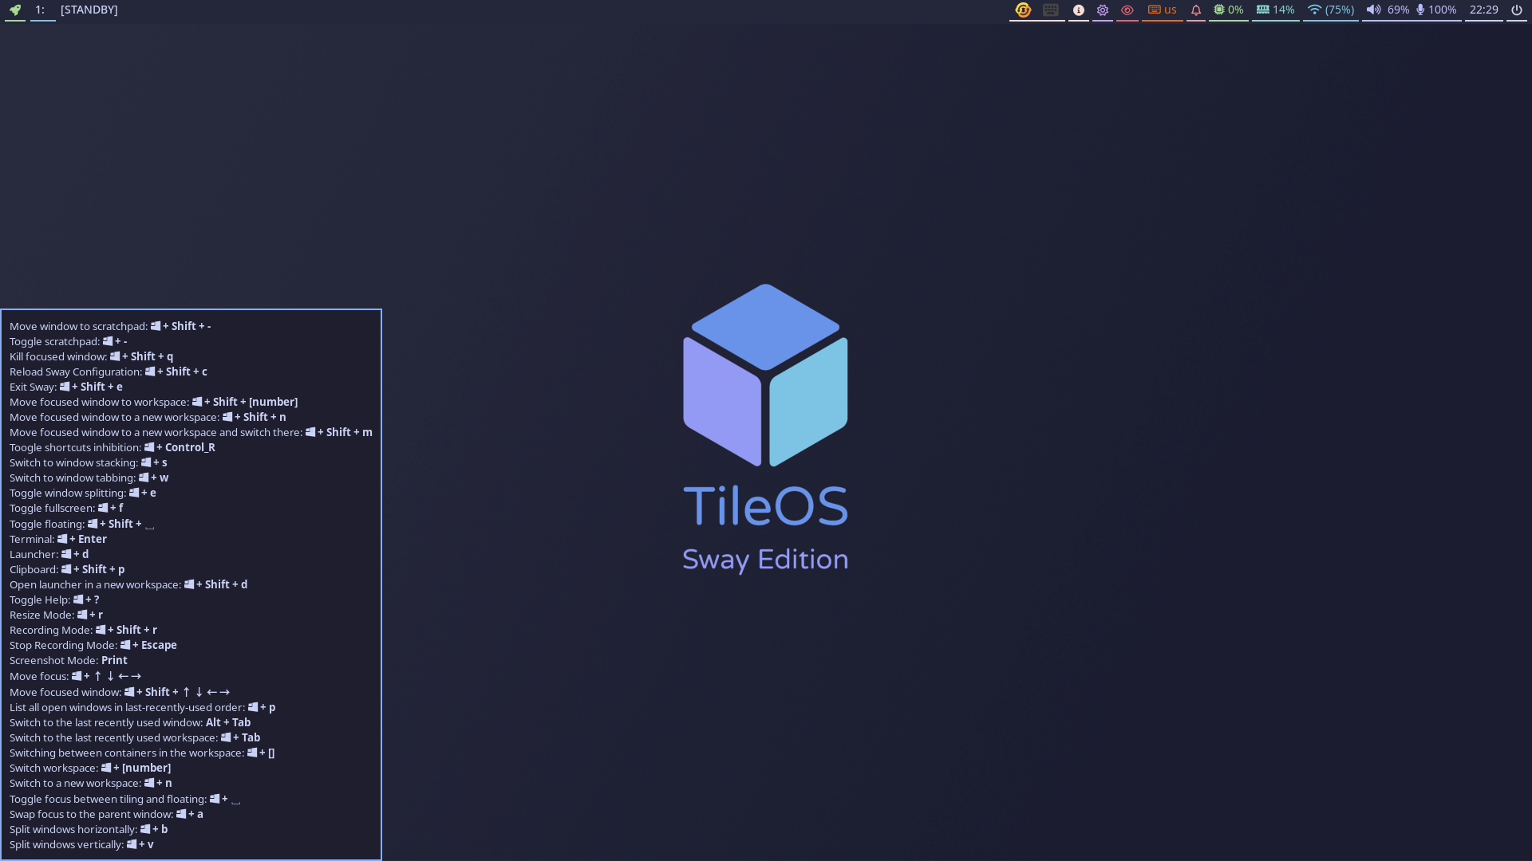Click the memory usage 14% module

1276,10
